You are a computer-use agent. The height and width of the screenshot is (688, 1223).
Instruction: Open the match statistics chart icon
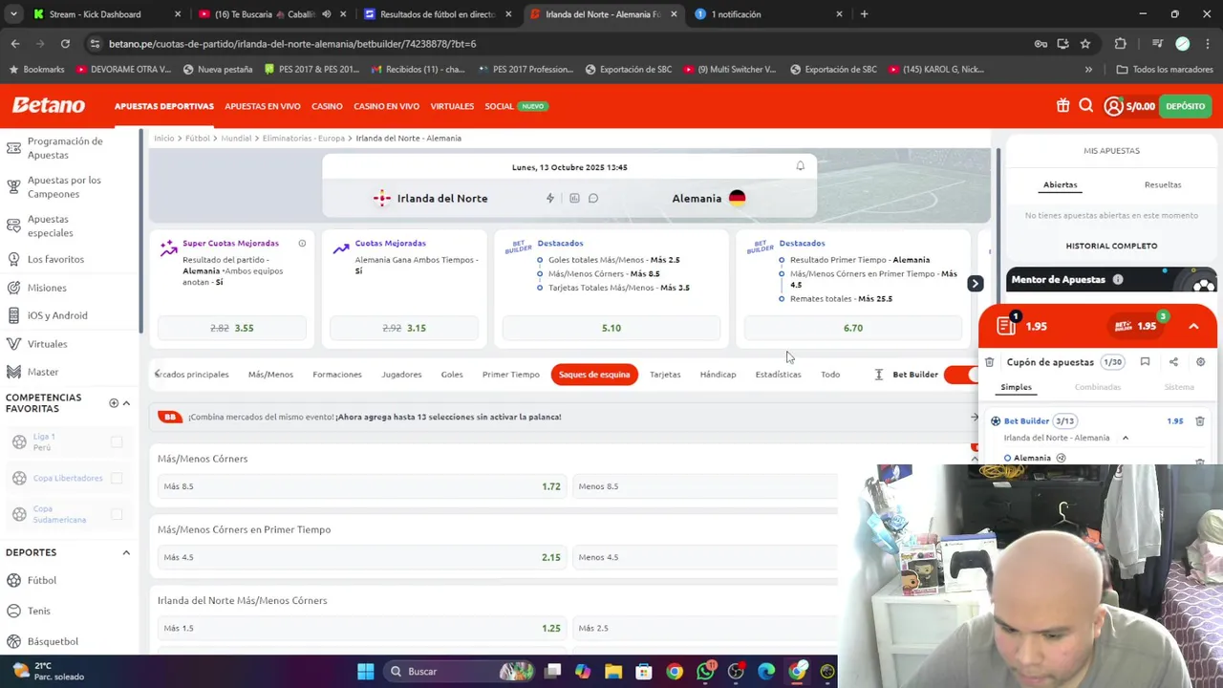coord(574,198)
